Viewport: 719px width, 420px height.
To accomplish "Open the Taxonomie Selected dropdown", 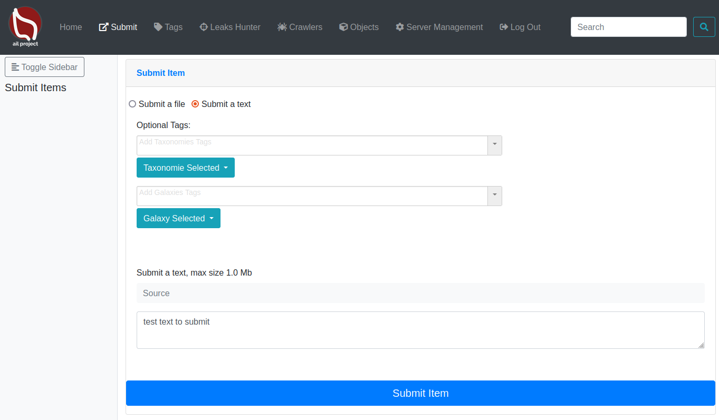I will click(x=185, y=168).
